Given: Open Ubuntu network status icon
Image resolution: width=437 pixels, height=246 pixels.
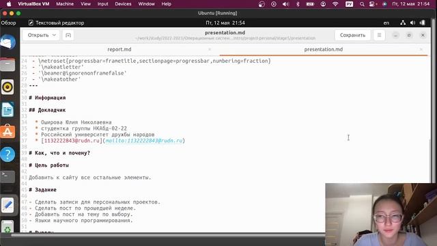Looking at the screenshot, I should [x=403, y=23].
